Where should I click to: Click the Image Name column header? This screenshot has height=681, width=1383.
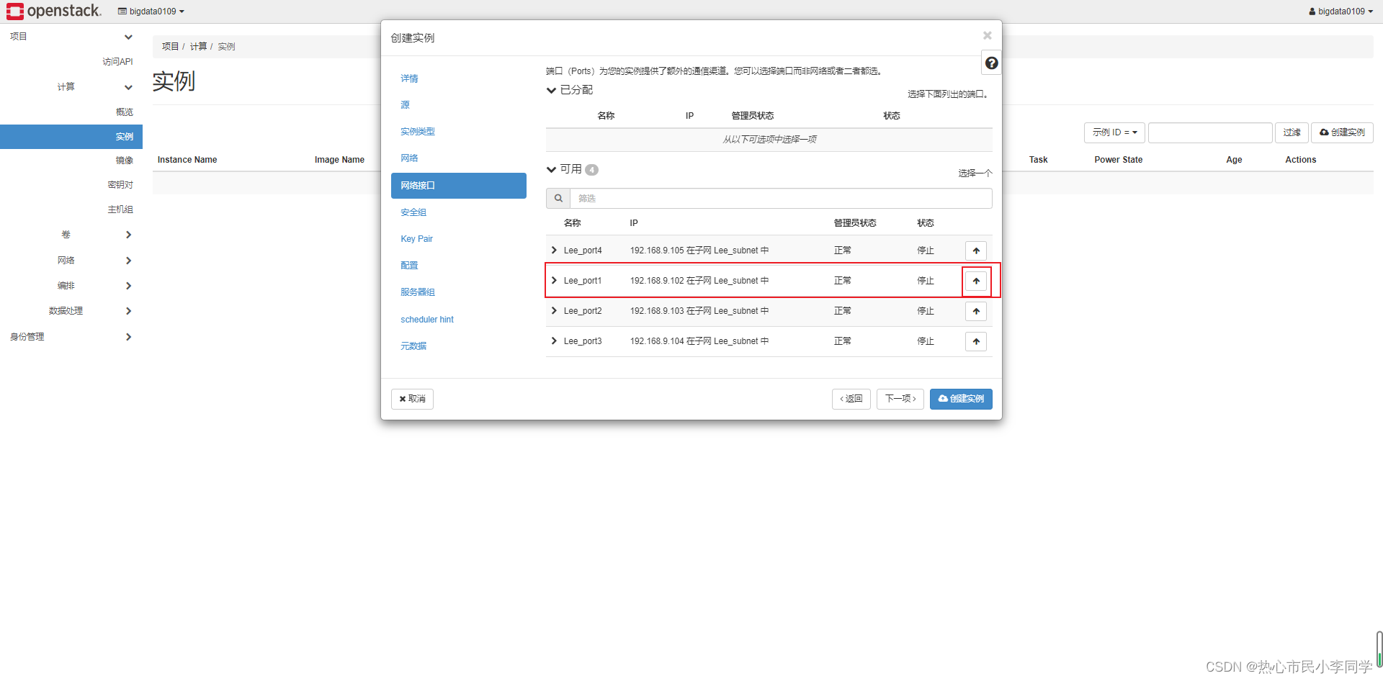coord(339,160)
